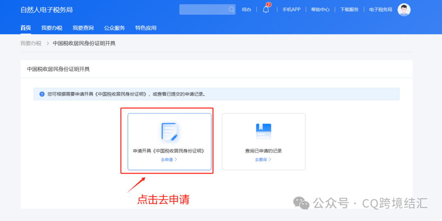Open the 下载服务 link

click(x=349, y=9)
